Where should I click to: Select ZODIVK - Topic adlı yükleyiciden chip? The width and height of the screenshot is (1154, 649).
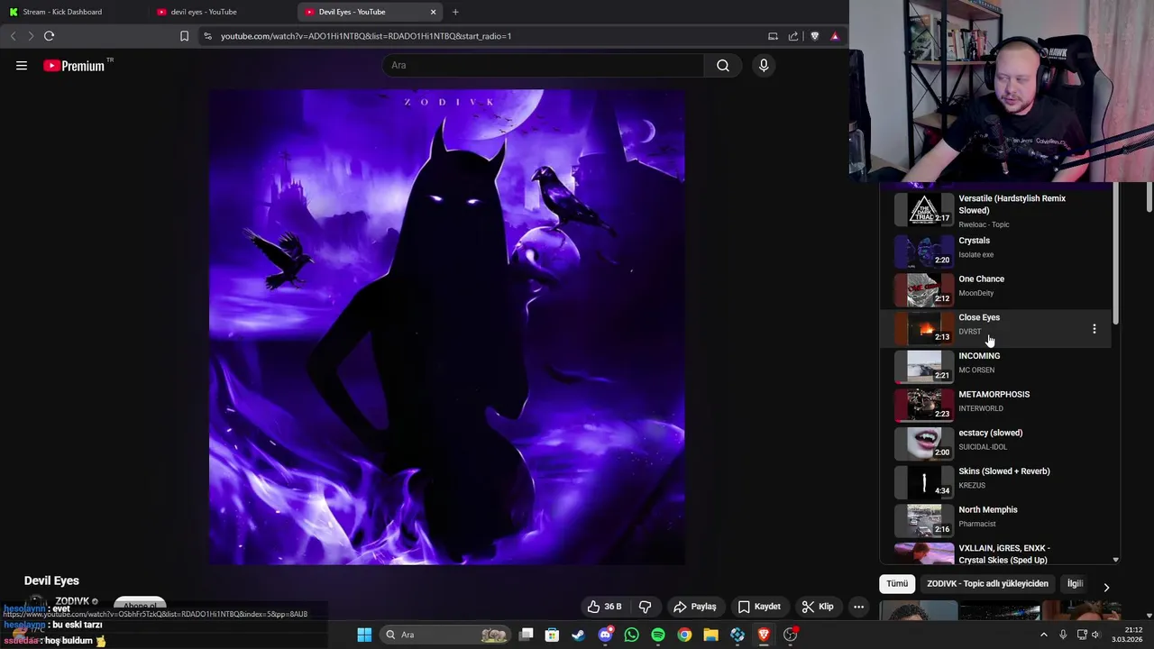click(987, 583)
